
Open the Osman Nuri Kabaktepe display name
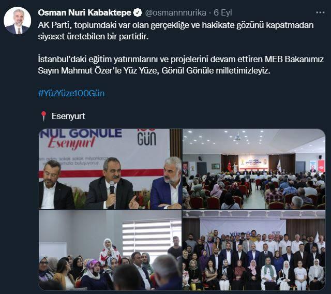[85, 12]
